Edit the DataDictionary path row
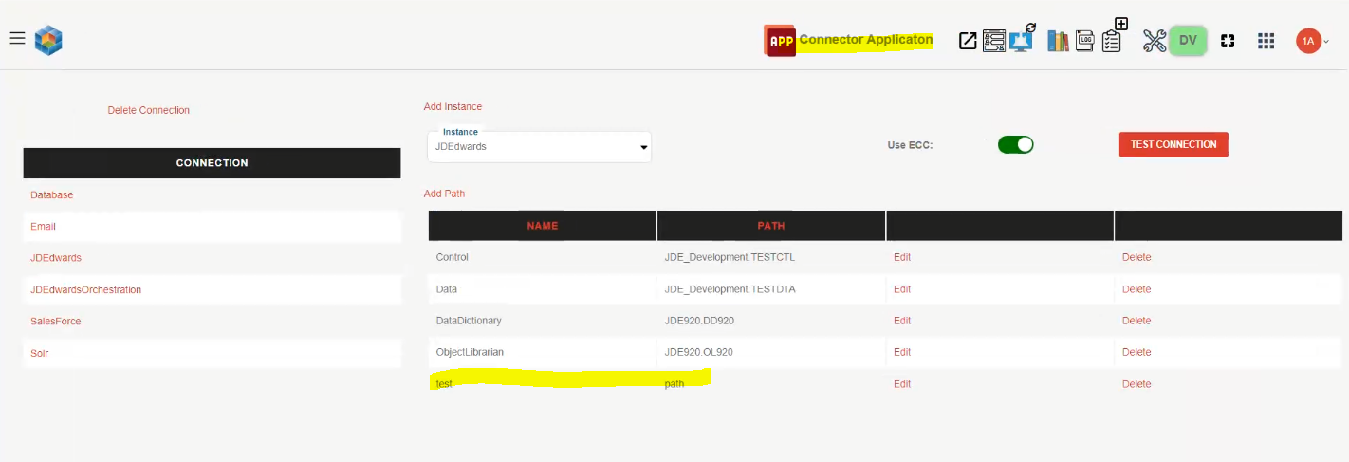The height and width of the screenshot is (462, 1349). (902, 321)
